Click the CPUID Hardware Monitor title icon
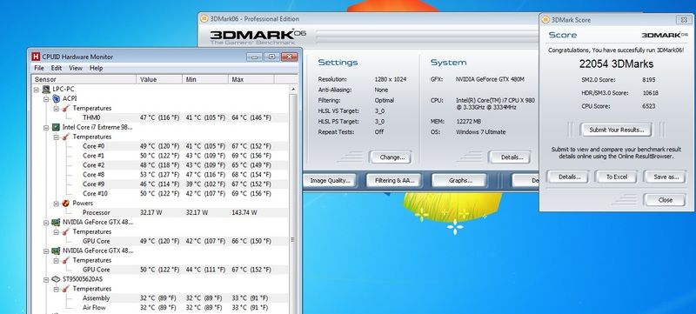696x314 pixels. point(36,57)
